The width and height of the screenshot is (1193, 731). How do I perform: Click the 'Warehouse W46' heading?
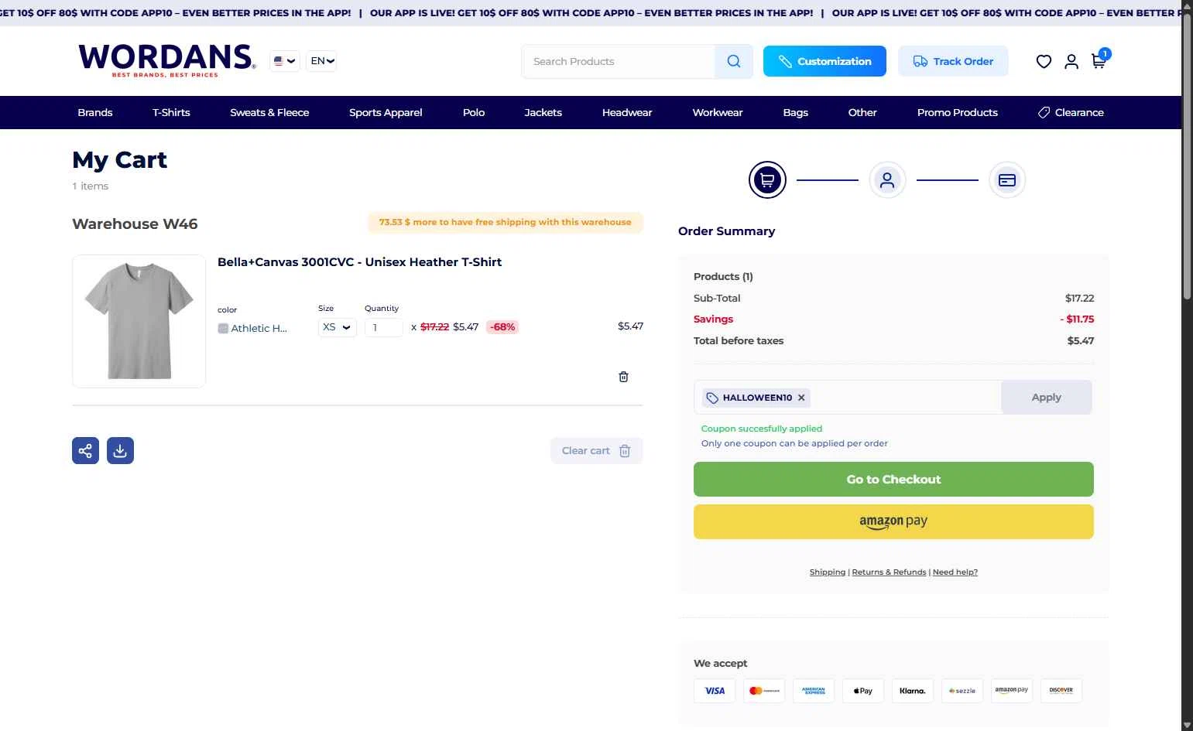[x=135, y=224]
